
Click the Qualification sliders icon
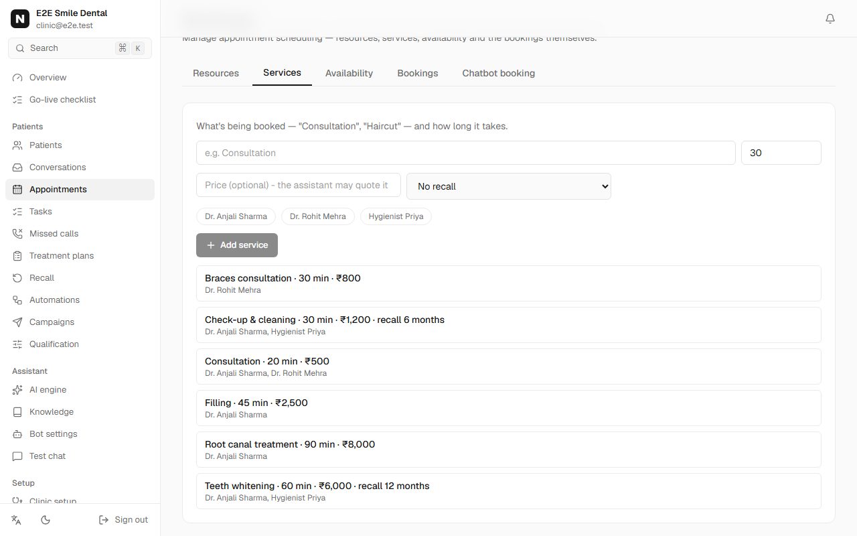pyautogui.click(x=17, y=344)
